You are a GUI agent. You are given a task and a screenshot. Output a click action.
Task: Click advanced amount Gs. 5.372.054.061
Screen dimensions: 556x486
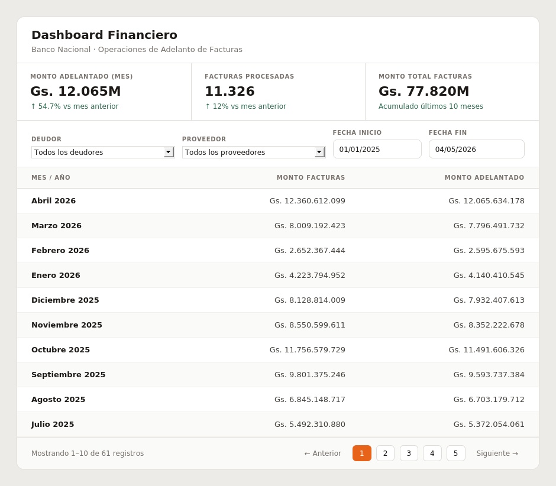(489, 424)
